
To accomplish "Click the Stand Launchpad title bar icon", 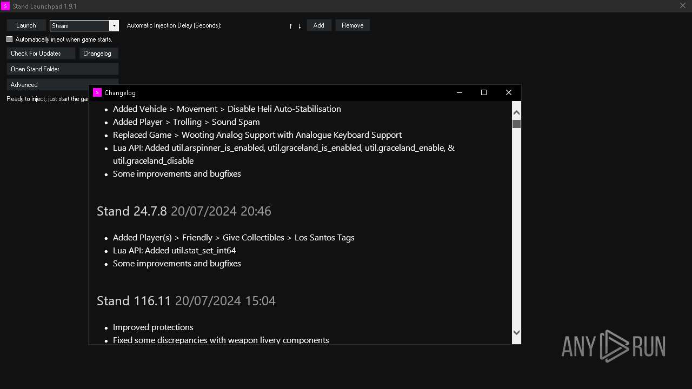I will click(x=5, y=6).
